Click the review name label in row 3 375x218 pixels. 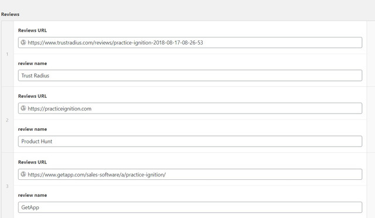click(33, 195)
